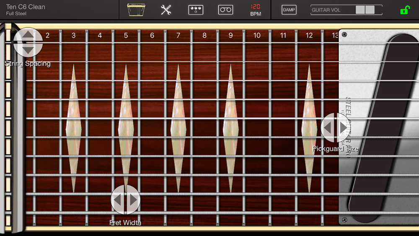Tap the fret 10 number label
This screenshot has width=419, height=236.
[x=256, y=35]
